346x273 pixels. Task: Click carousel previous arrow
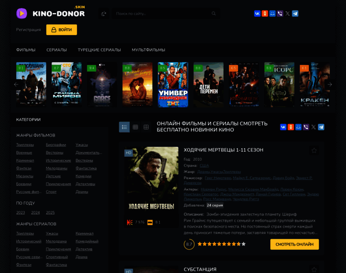pos(16,85)
